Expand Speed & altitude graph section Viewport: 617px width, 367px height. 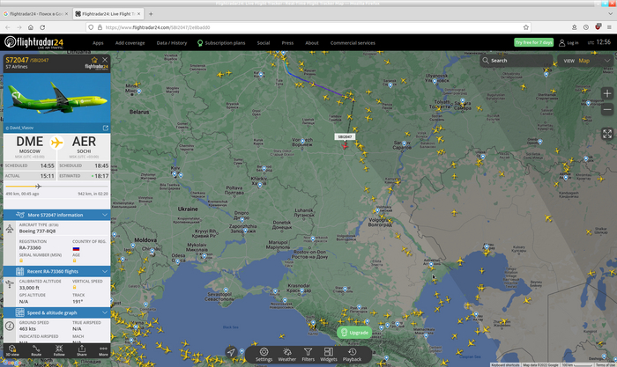56,312
